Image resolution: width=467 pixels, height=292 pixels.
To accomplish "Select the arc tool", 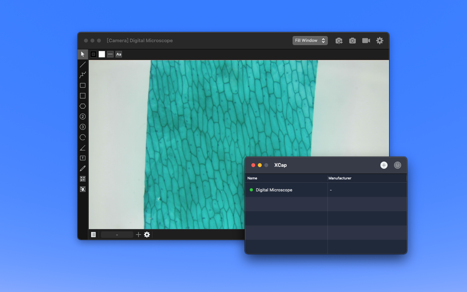I will point(83,137).
